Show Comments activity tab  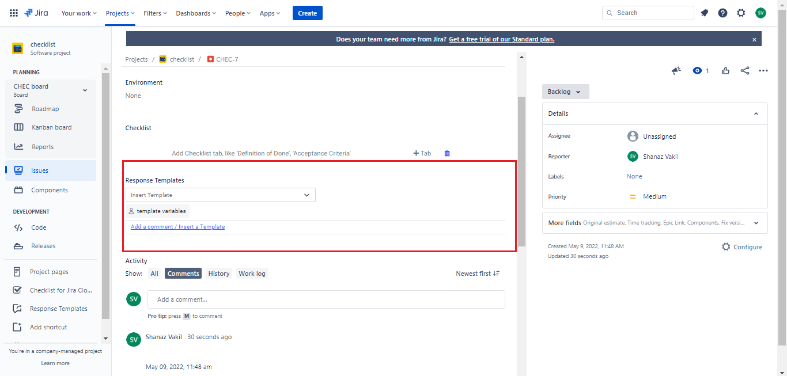click(183, 274)
